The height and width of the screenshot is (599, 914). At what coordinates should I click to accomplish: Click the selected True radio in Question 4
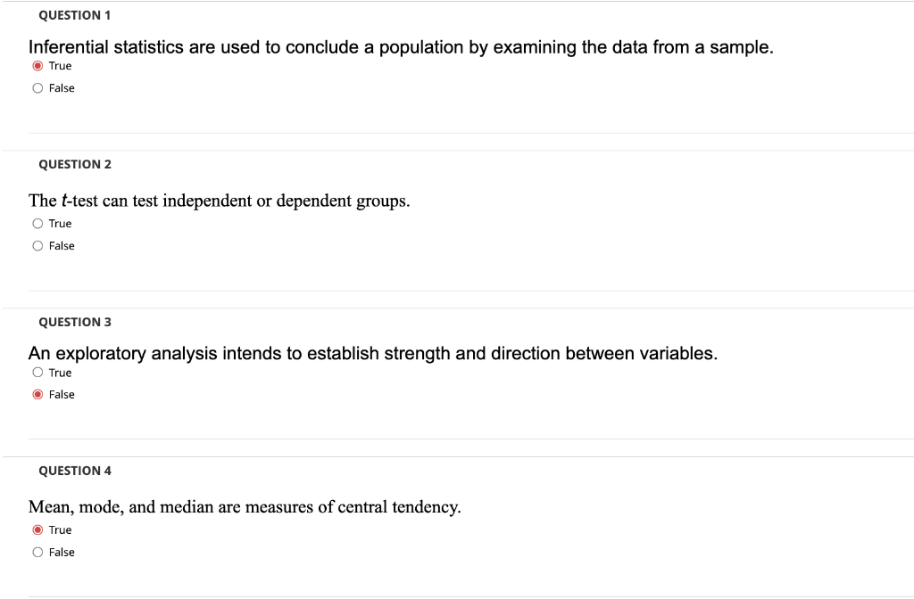pyautogui.click(x=38, y=529)
